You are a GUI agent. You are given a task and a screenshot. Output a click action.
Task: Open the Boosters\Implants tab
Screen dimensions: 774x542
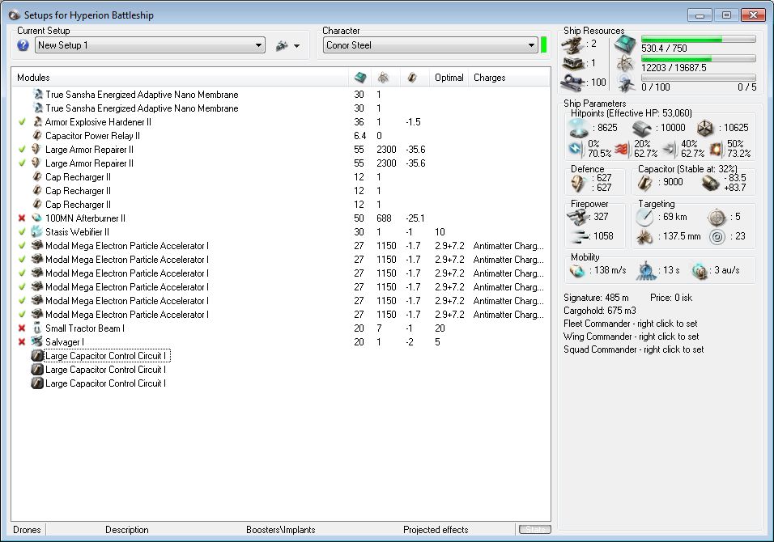coord(281,530)
